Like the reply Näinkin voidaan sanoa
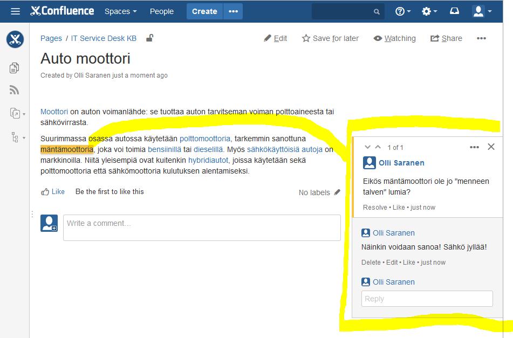The image size is (513, 338). click(x=409, y=262)
